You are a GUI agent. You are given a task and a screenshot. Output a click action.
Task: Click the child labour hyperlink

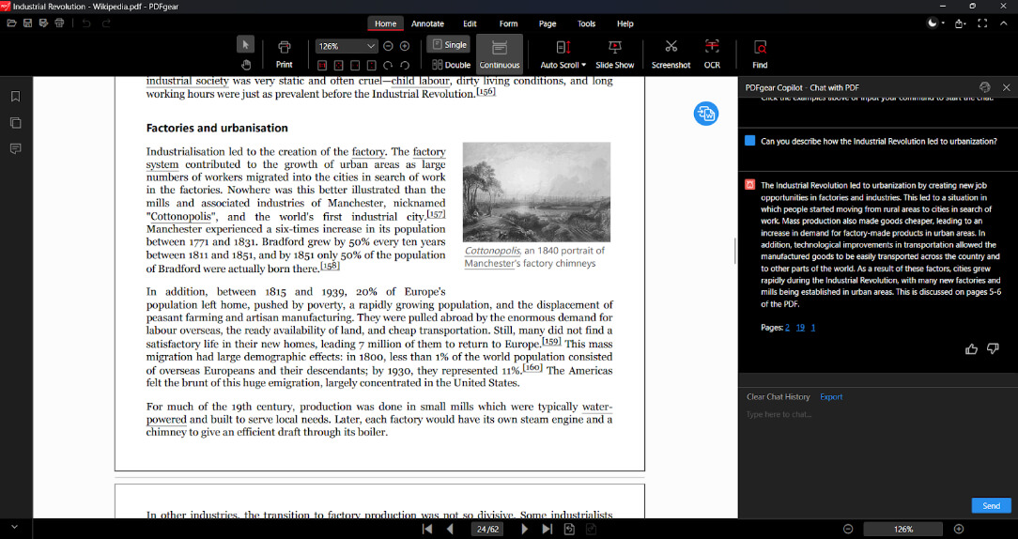tap(420, 81)
